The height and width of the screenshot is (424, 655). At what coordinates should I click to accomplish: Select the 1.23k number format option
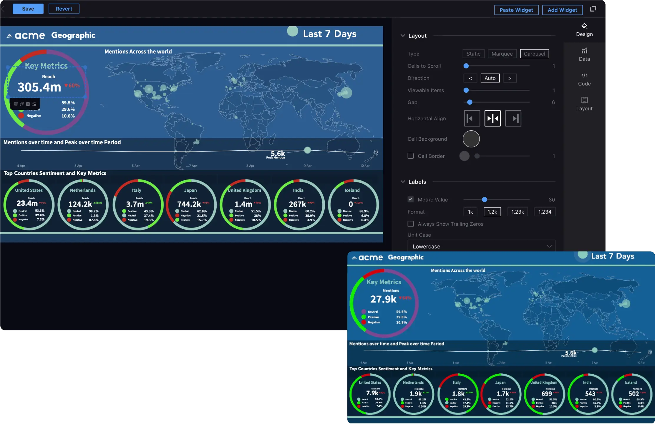(x=518, y=212)
